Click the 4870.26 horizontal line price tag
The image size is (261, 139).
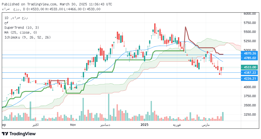point(249,53)
